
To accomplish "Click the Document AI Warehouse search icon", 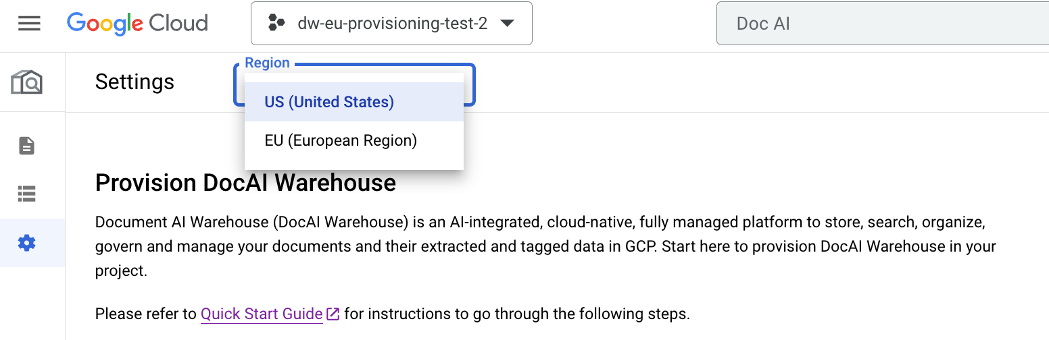I will point(27,82).
